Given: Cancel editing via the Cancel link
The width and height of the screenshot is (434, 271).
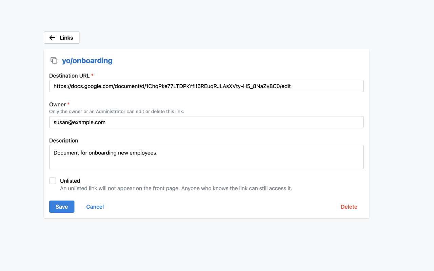Looking at the screenshot, I should pyautogui.click(x=95, y=207).
